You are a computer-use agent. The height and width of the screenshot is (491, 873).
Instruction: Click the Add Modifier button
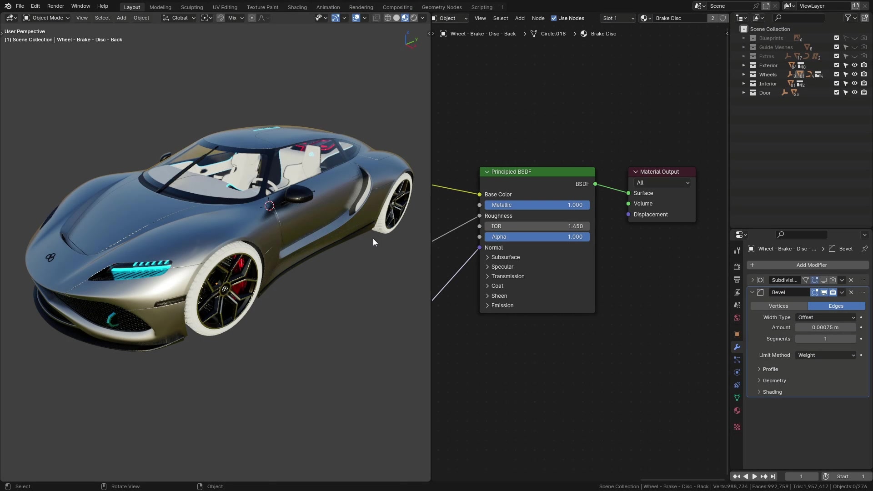(x=808, y=265)
